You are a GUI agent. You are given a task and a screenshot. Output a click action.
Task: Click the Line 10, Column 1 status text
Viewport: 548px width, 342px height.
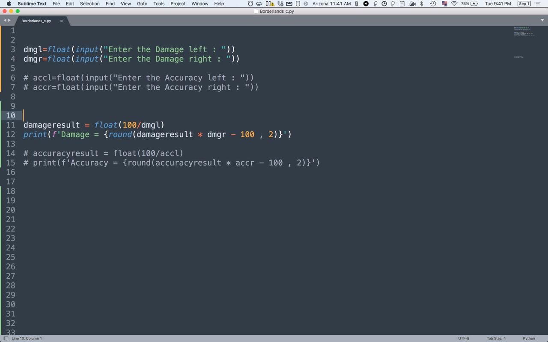click(x=27, y=338)
